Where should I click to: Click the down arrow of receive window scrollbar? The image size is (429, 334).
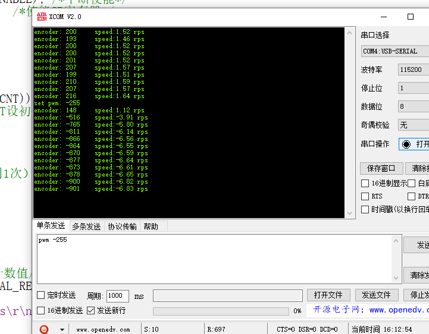pyautogui.click(x=349, y=213)
